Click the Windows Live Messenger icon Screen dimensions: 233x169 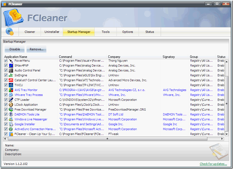point(11,119)
